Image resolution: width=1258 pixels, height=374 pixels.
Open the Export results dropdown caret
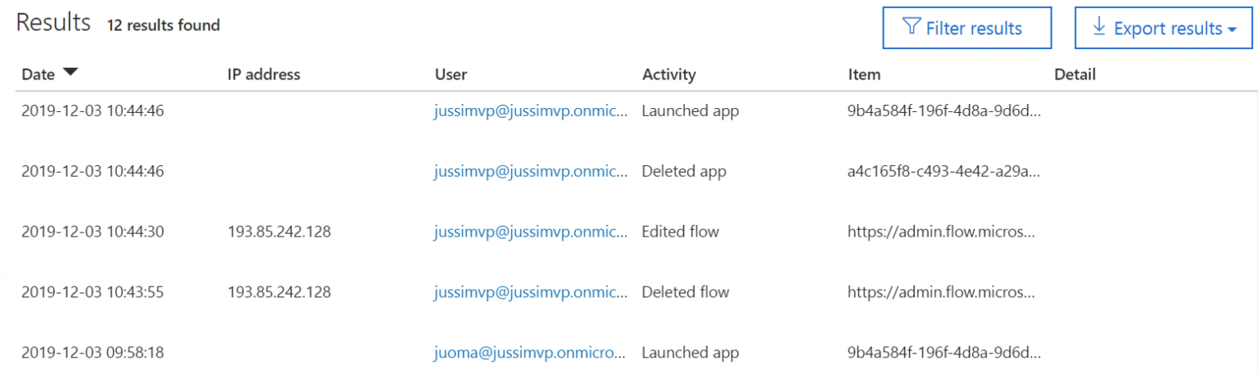tap(1232, 30)
